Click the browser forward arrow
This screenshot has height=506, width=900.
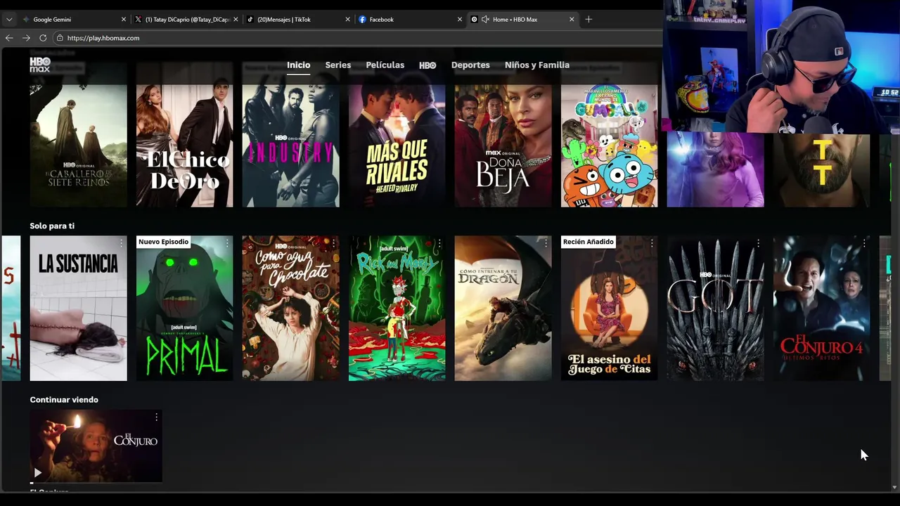26,38
